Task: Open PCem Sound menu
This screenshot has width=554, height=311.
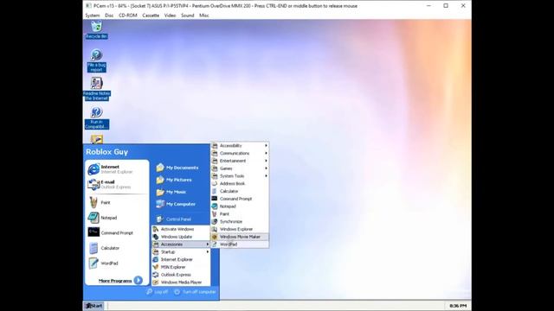Action: (188, 16)
